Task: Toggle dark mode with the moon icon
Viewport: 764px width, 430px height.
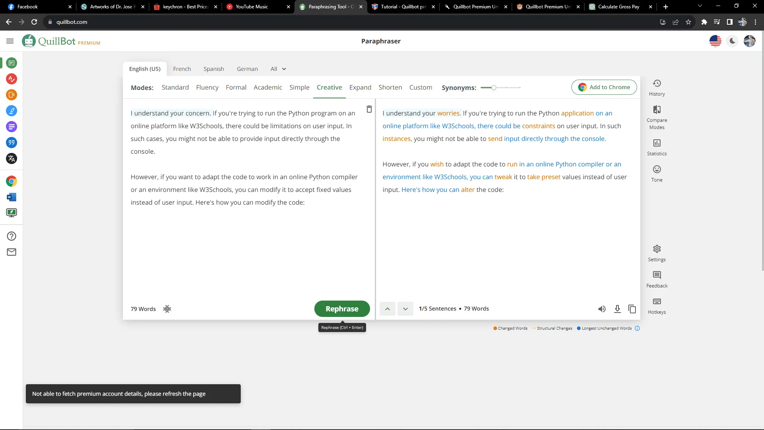Action: (x=732, y=41)
